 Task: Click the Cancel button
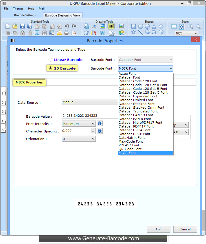click(185, 229)
